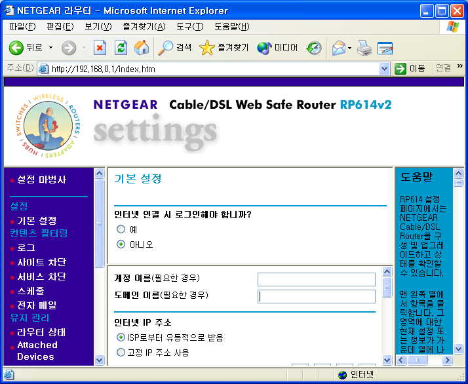Open 기본 설정 sidebar link

pos(37,221)
